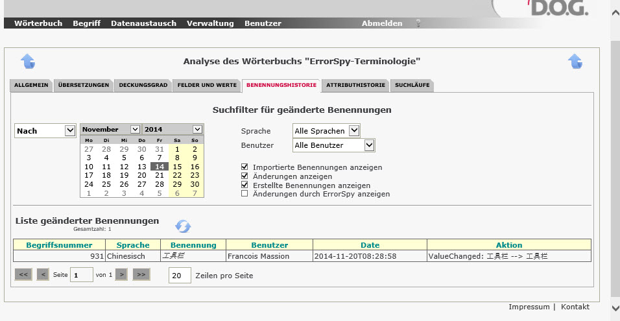Image resolution: width=620 pixels, height=321 pixels.
Task: Switch to the Attributhistorie tab
Action: pyautogui.click(x=355, y=85)
